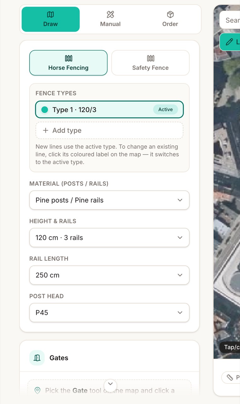Select the Type 1 · 120/3 fence type
The image size is (240, 404).
click(109, 110)
